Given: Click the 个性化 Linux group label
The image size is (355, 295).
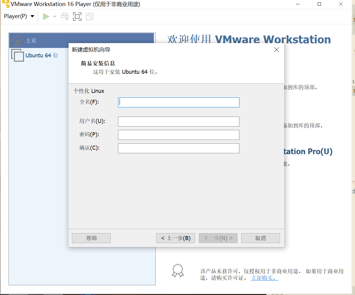Looking at the screenshot, I should click(x=89, y=91).
